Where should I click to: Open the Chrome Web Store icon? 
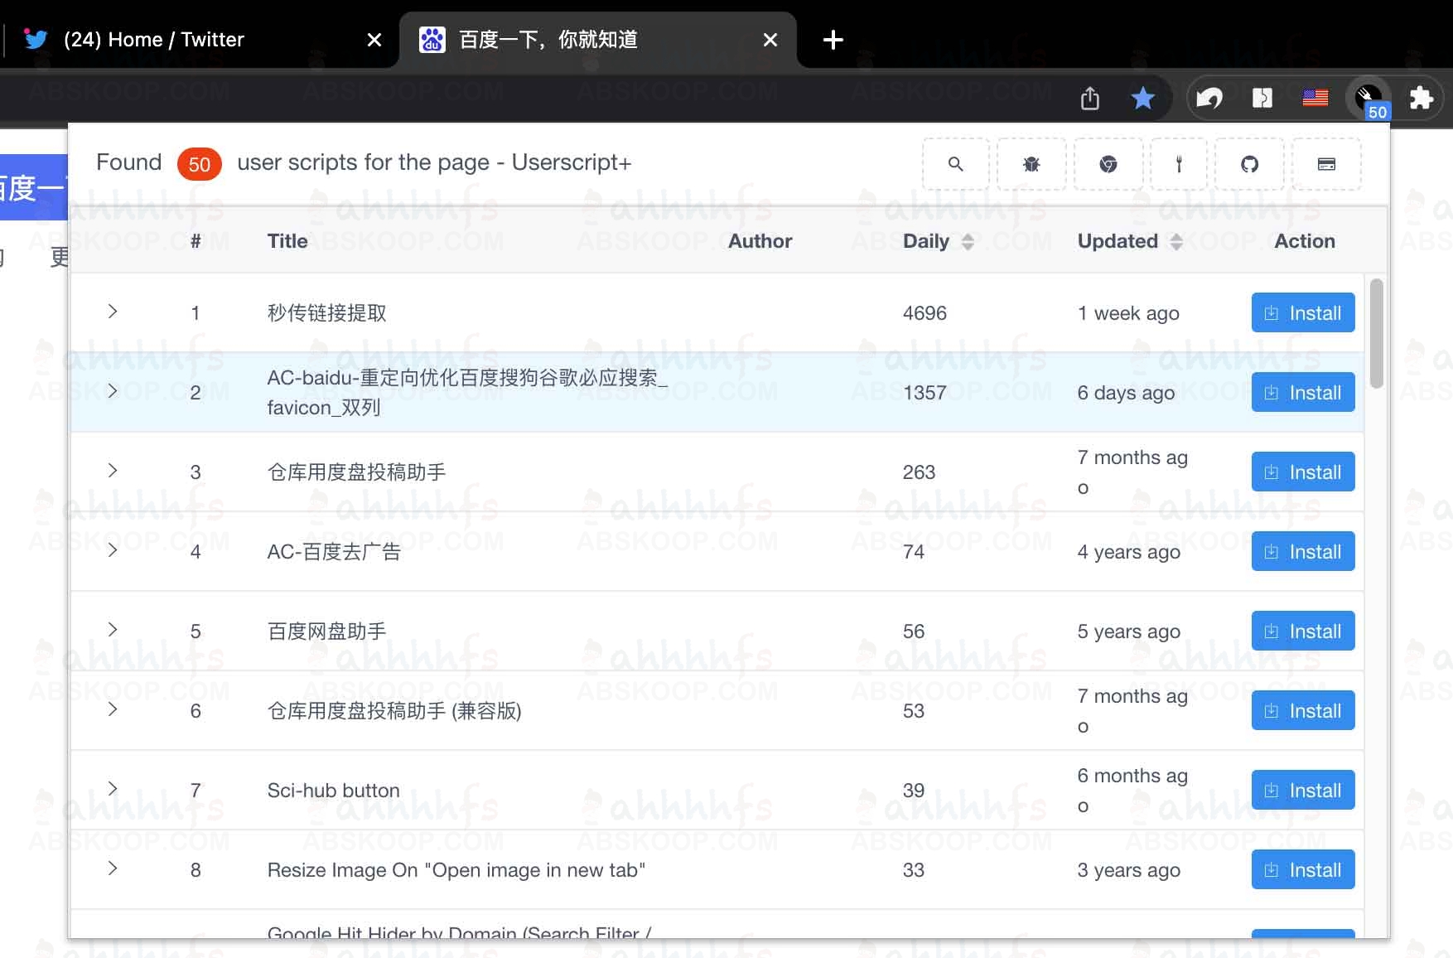coord(1108,164)
